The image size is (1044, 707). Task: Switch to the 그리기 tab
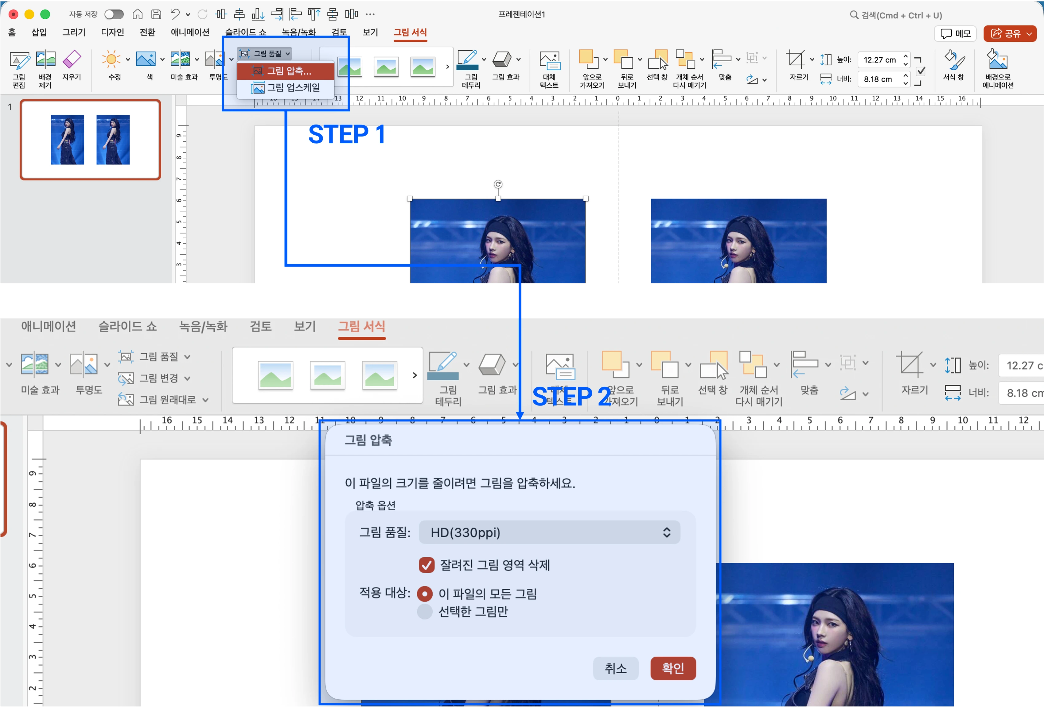[74, 32]
